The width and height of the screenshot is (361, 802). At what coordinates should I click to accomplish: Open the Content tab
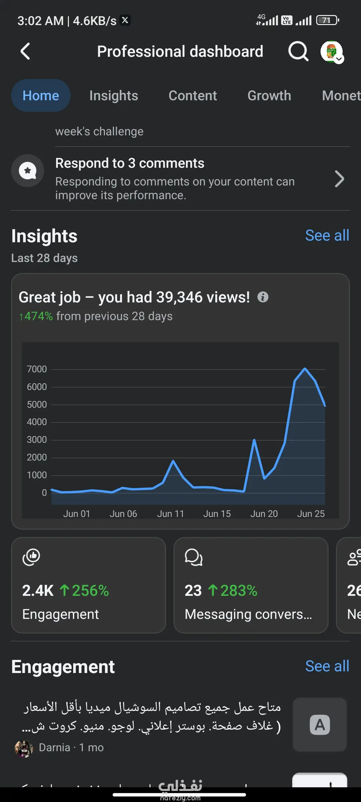[x=193, y=96]
